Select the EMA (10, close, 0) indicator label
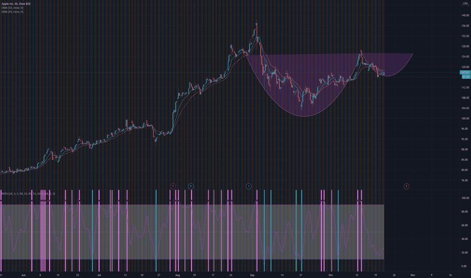The image size is (471, 278). click(12, 8)
